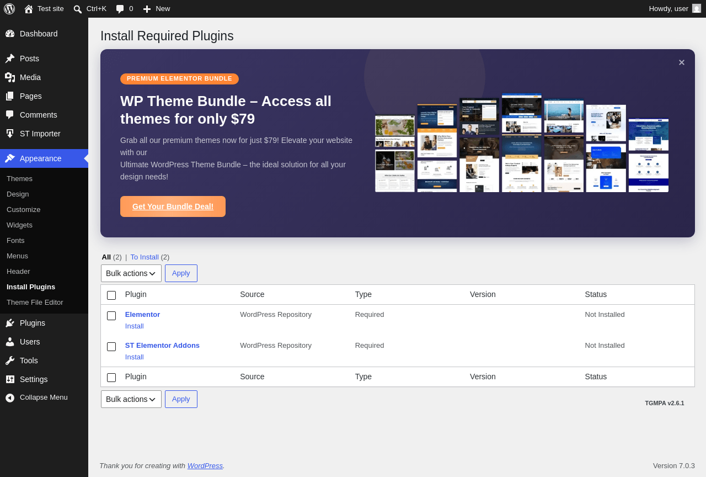Viewport: 706px width, 477px height.
Task: Click the TGMPA v2.6.1 version label
Action: 665,403
